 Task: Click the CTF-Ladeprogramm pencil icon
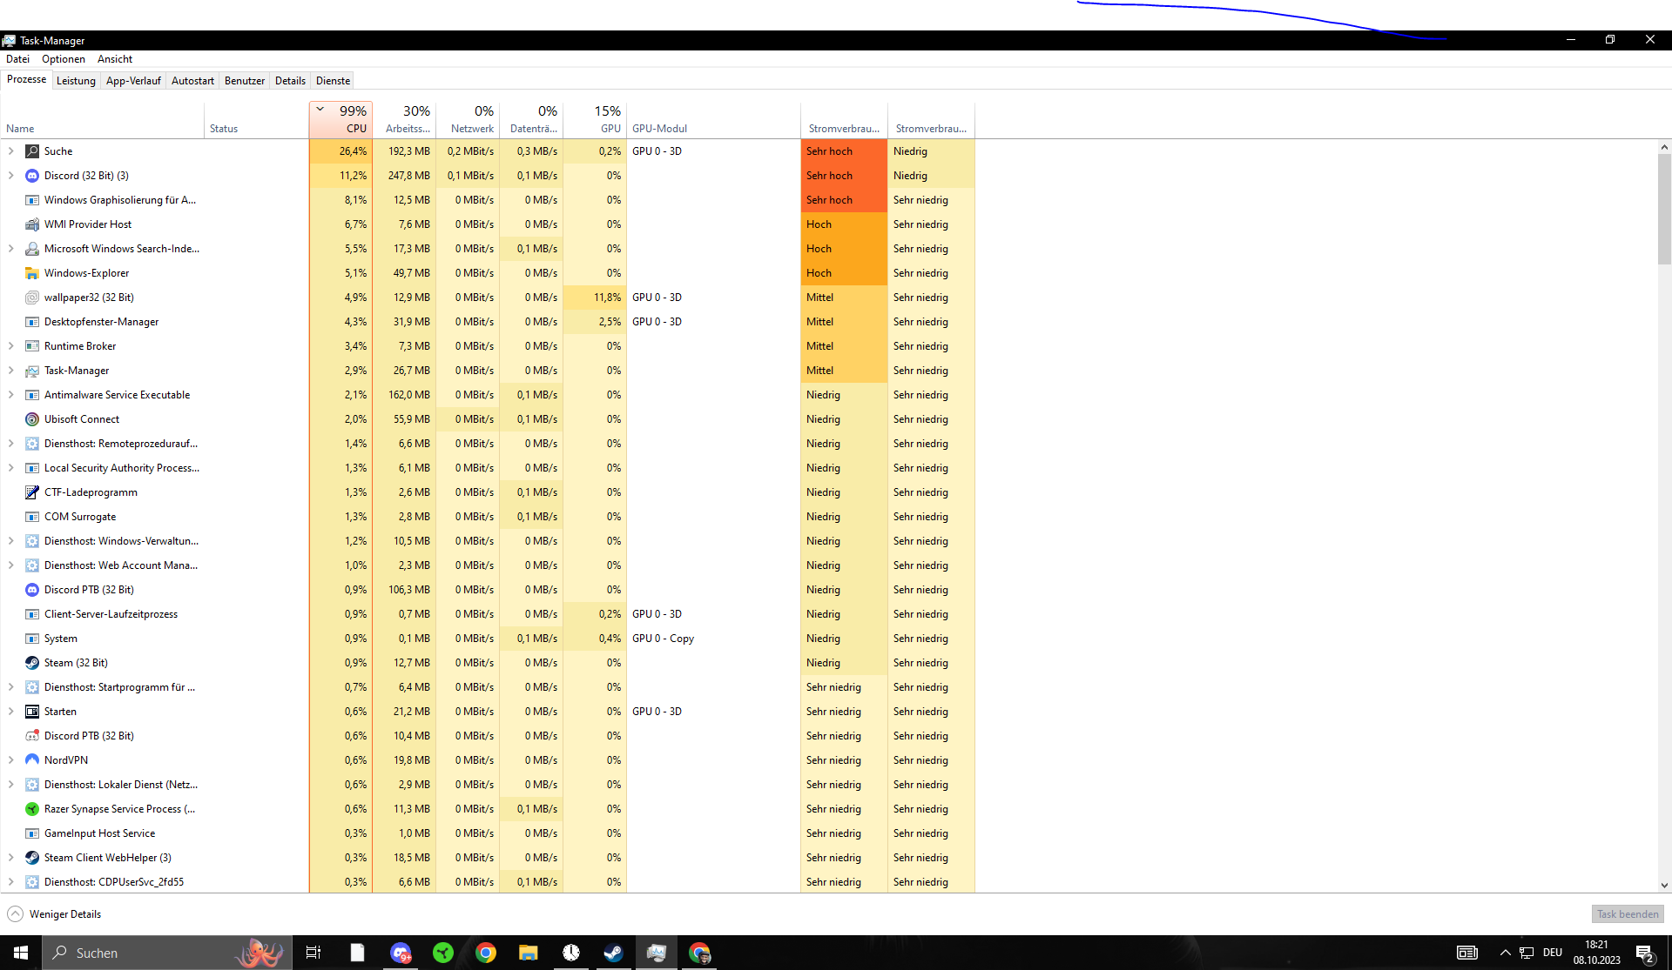(x=32, y=492)
